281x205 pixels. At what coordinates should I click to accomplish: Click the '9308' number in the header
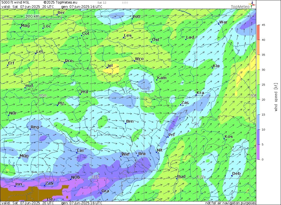125,3
